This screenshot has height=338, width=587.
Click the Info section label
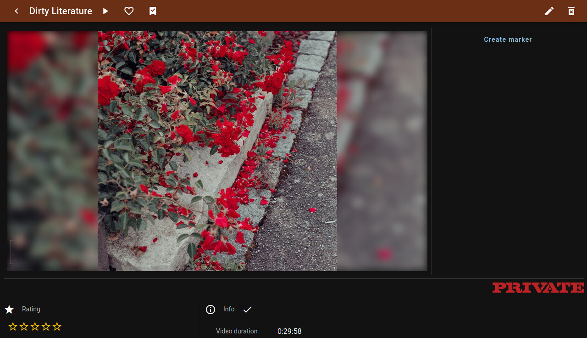tap(229, 309)
